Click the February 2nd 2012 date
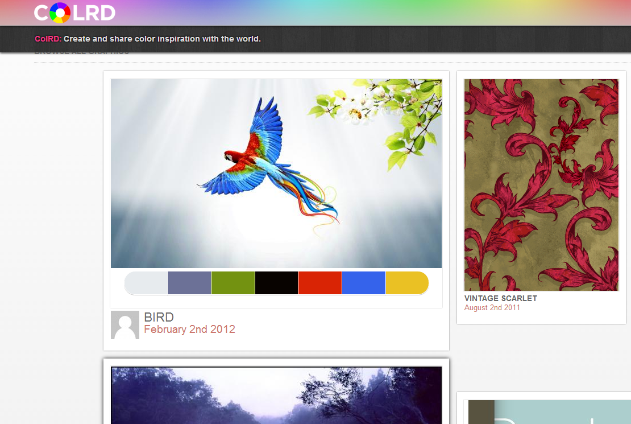Screen dimensions: 631x424 [189, 330]
